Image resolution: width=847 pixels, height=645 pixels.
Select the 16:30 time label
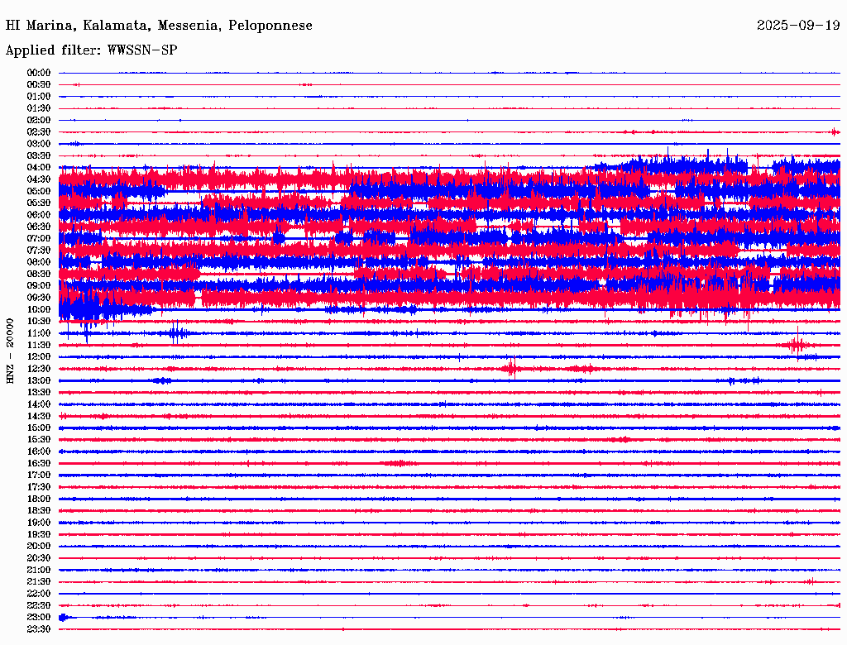(39, 464)
